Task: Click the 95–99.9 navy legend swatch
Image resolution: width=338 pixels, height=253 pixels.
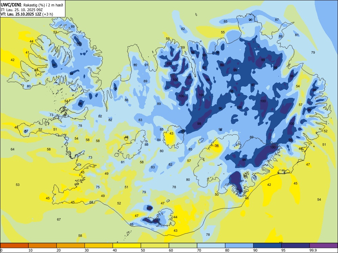Action: (x=295, y=246)
